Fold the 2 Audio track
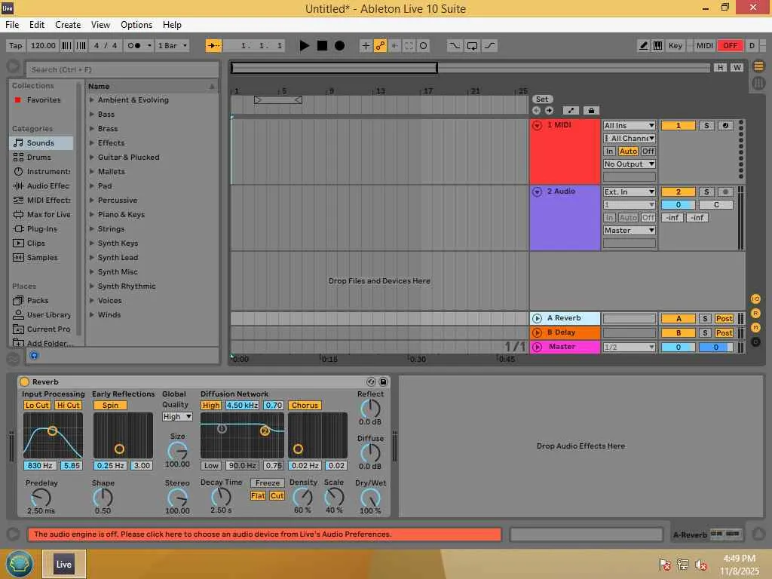 tap(537, 191)
